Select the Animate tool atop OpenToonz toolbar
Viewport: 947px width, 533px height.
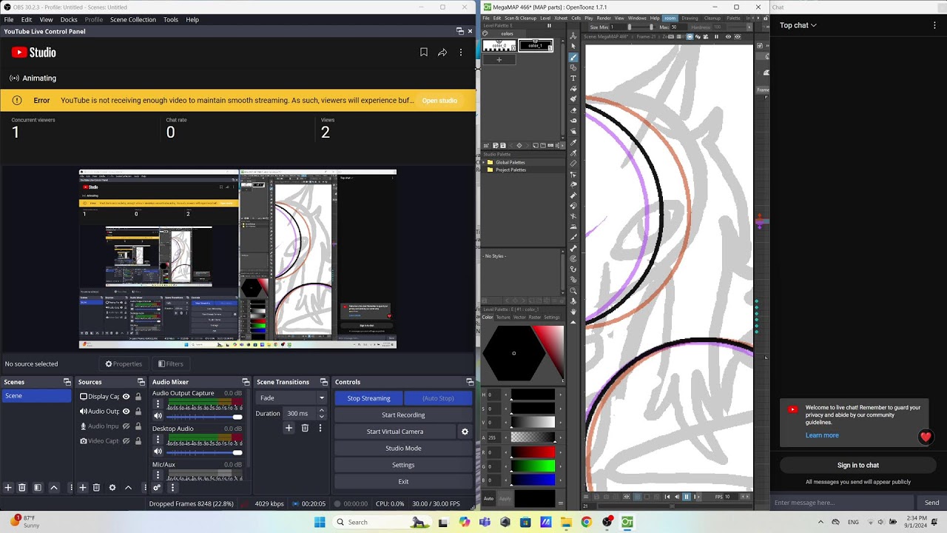tap(573, 36)
